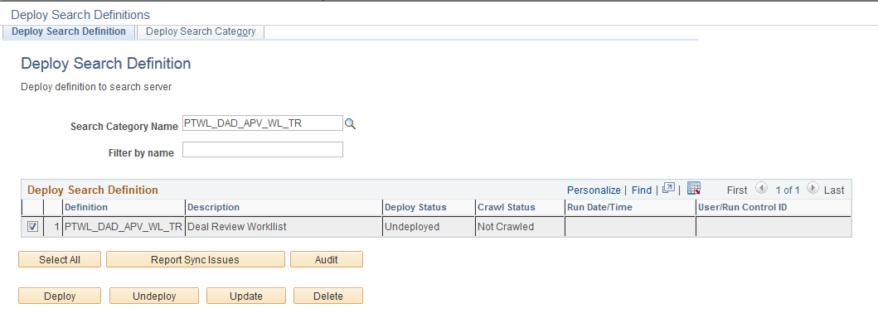Sort by Crawl Status column header
The height and width of the screenshot is (318, 878).
[x=507, y=207]
